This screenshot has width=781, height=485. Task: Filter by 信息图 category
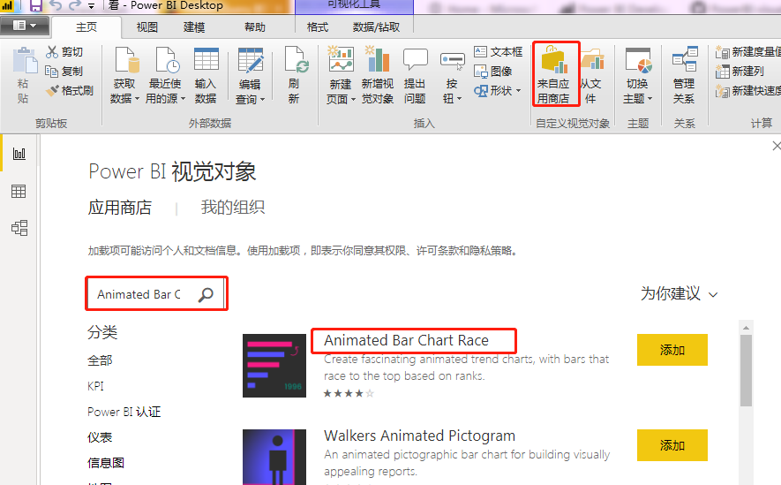coord(106,463)
